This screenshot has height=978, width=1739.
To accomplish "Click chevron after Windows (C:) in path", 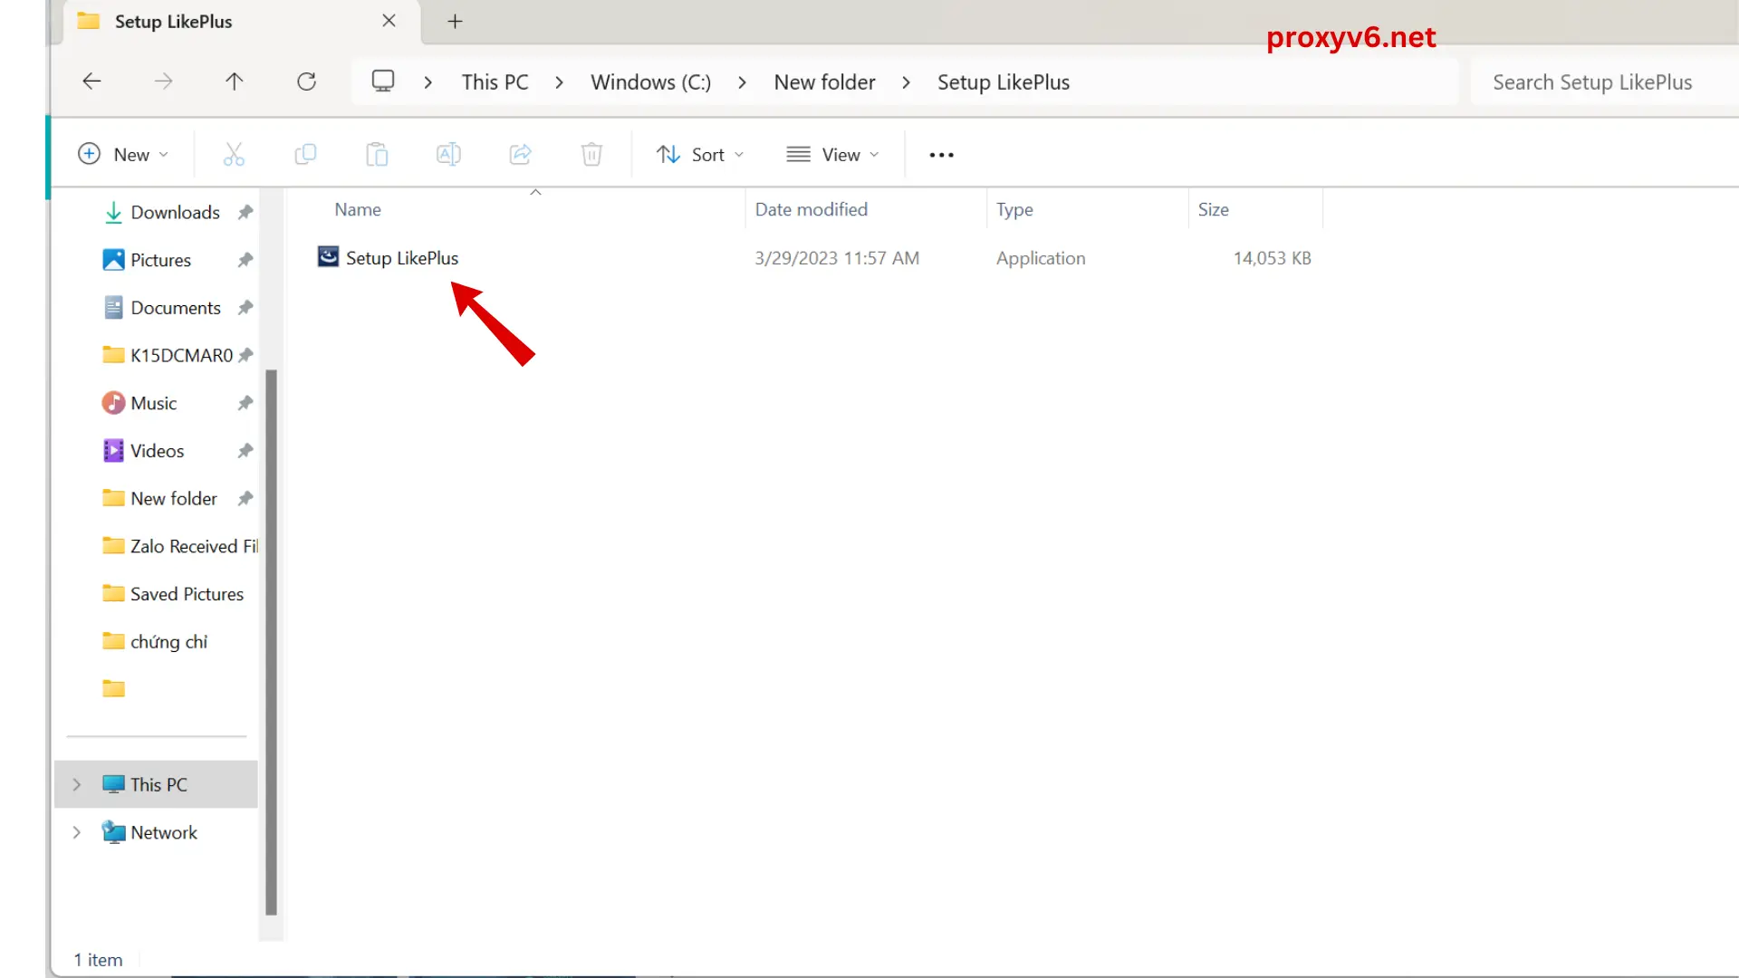I will tap(742, 82).
